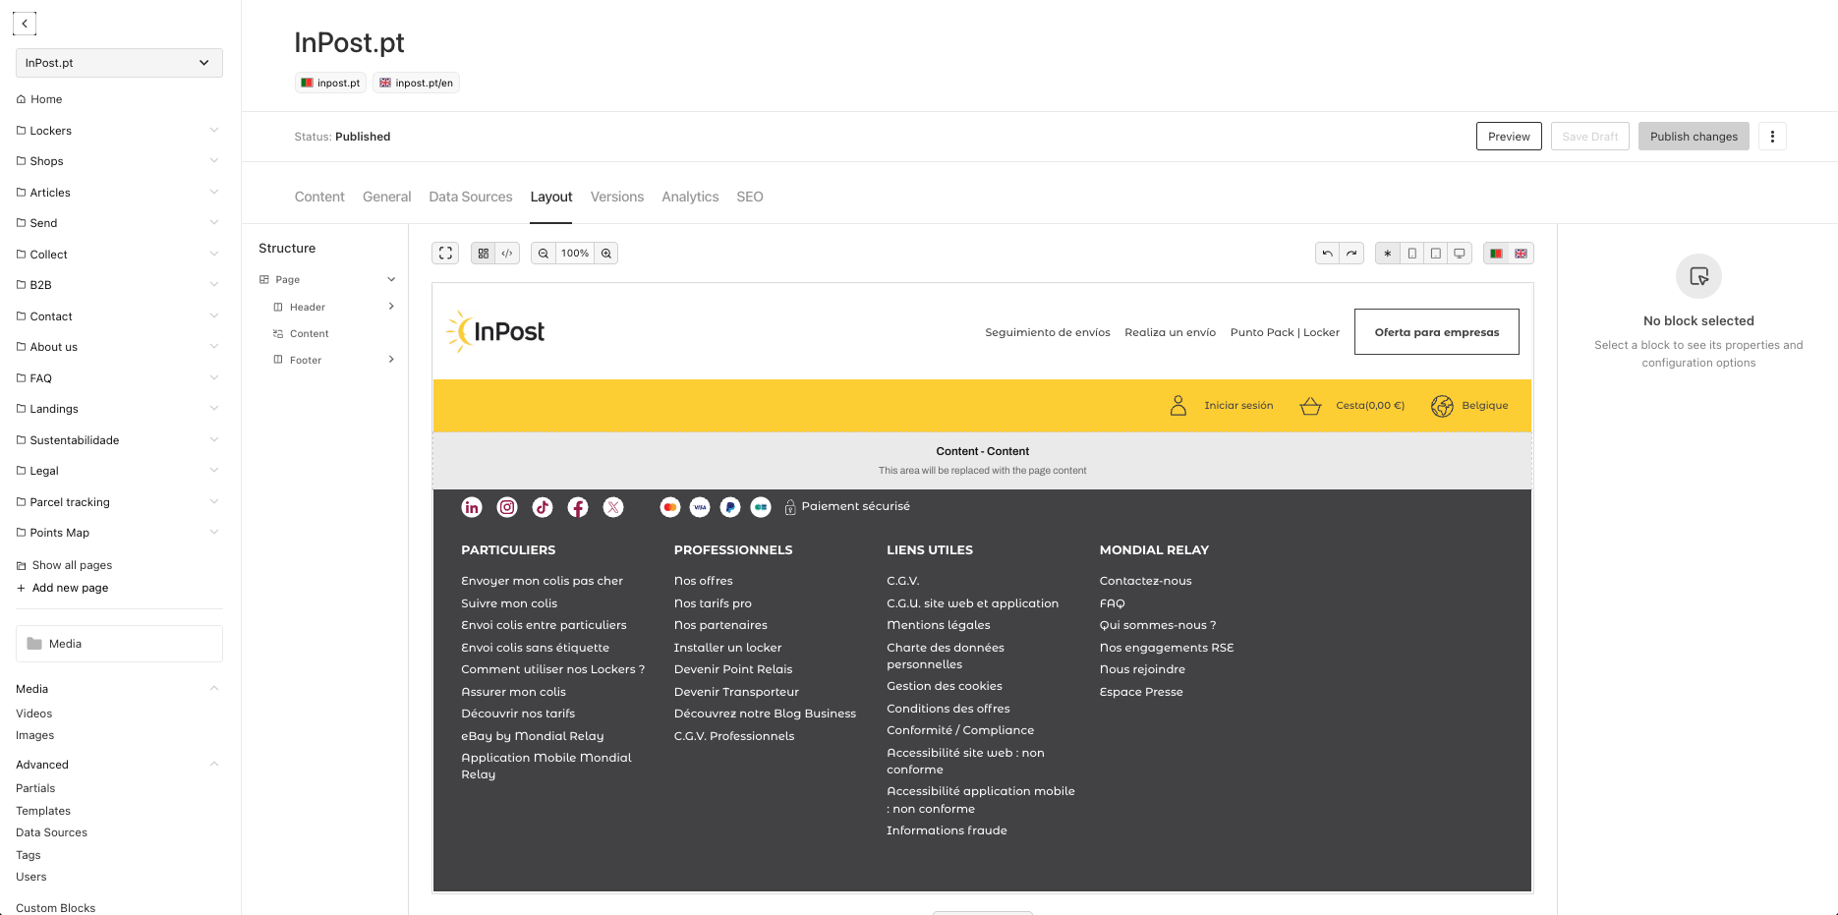
Task: Expand the Shops sidebar section
Action: pyautogui.click(x=214, y=160)
